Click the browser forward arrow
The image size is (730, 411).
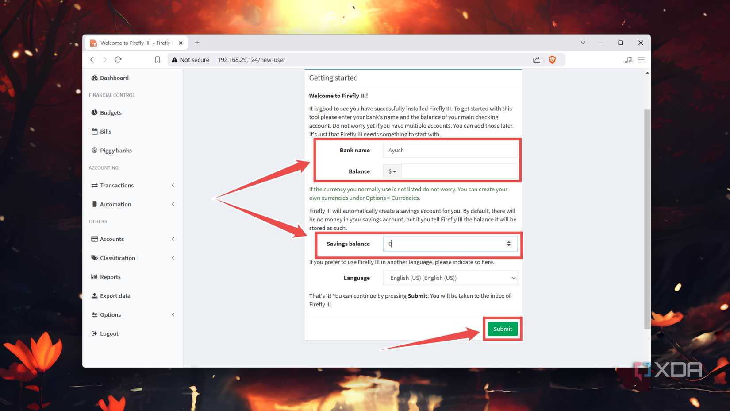pyautogui.click(x=105, y=60)
